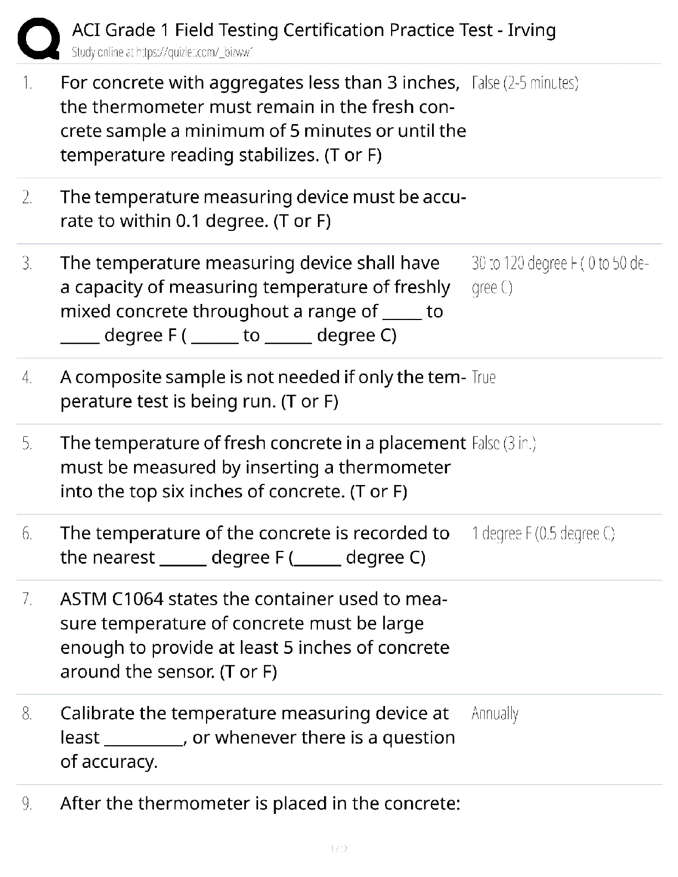Select the answer "False (3 in.)"

[x=504, y=443]
